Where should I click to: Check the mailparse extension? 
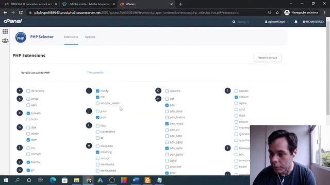(97, 146)
